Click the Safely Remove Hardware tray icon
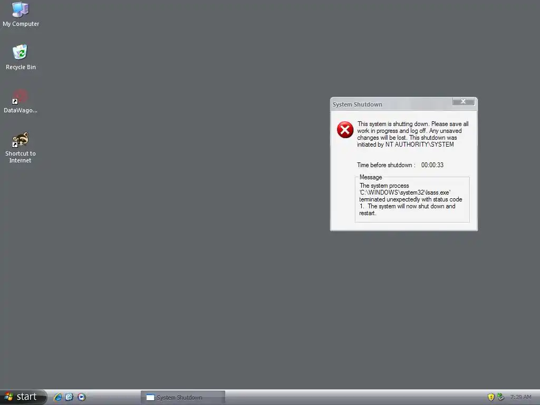 (501, 397)
